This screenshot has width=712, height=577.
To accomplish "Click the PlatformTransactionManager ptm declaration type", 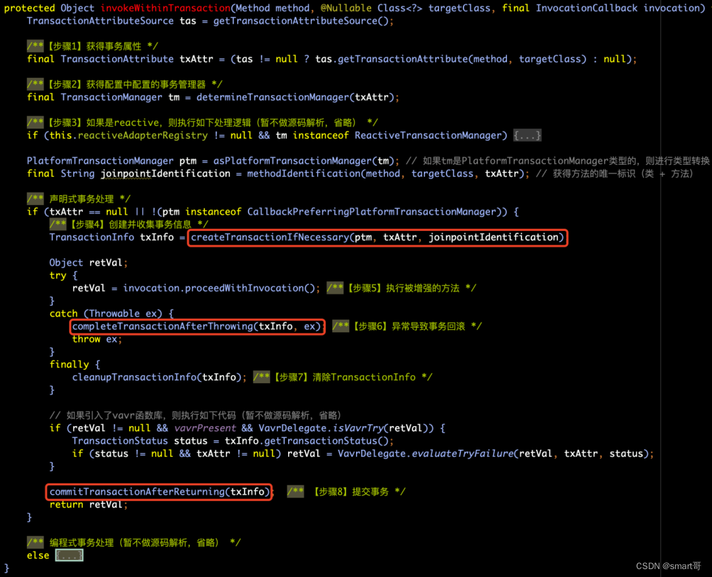I will 100,161.
